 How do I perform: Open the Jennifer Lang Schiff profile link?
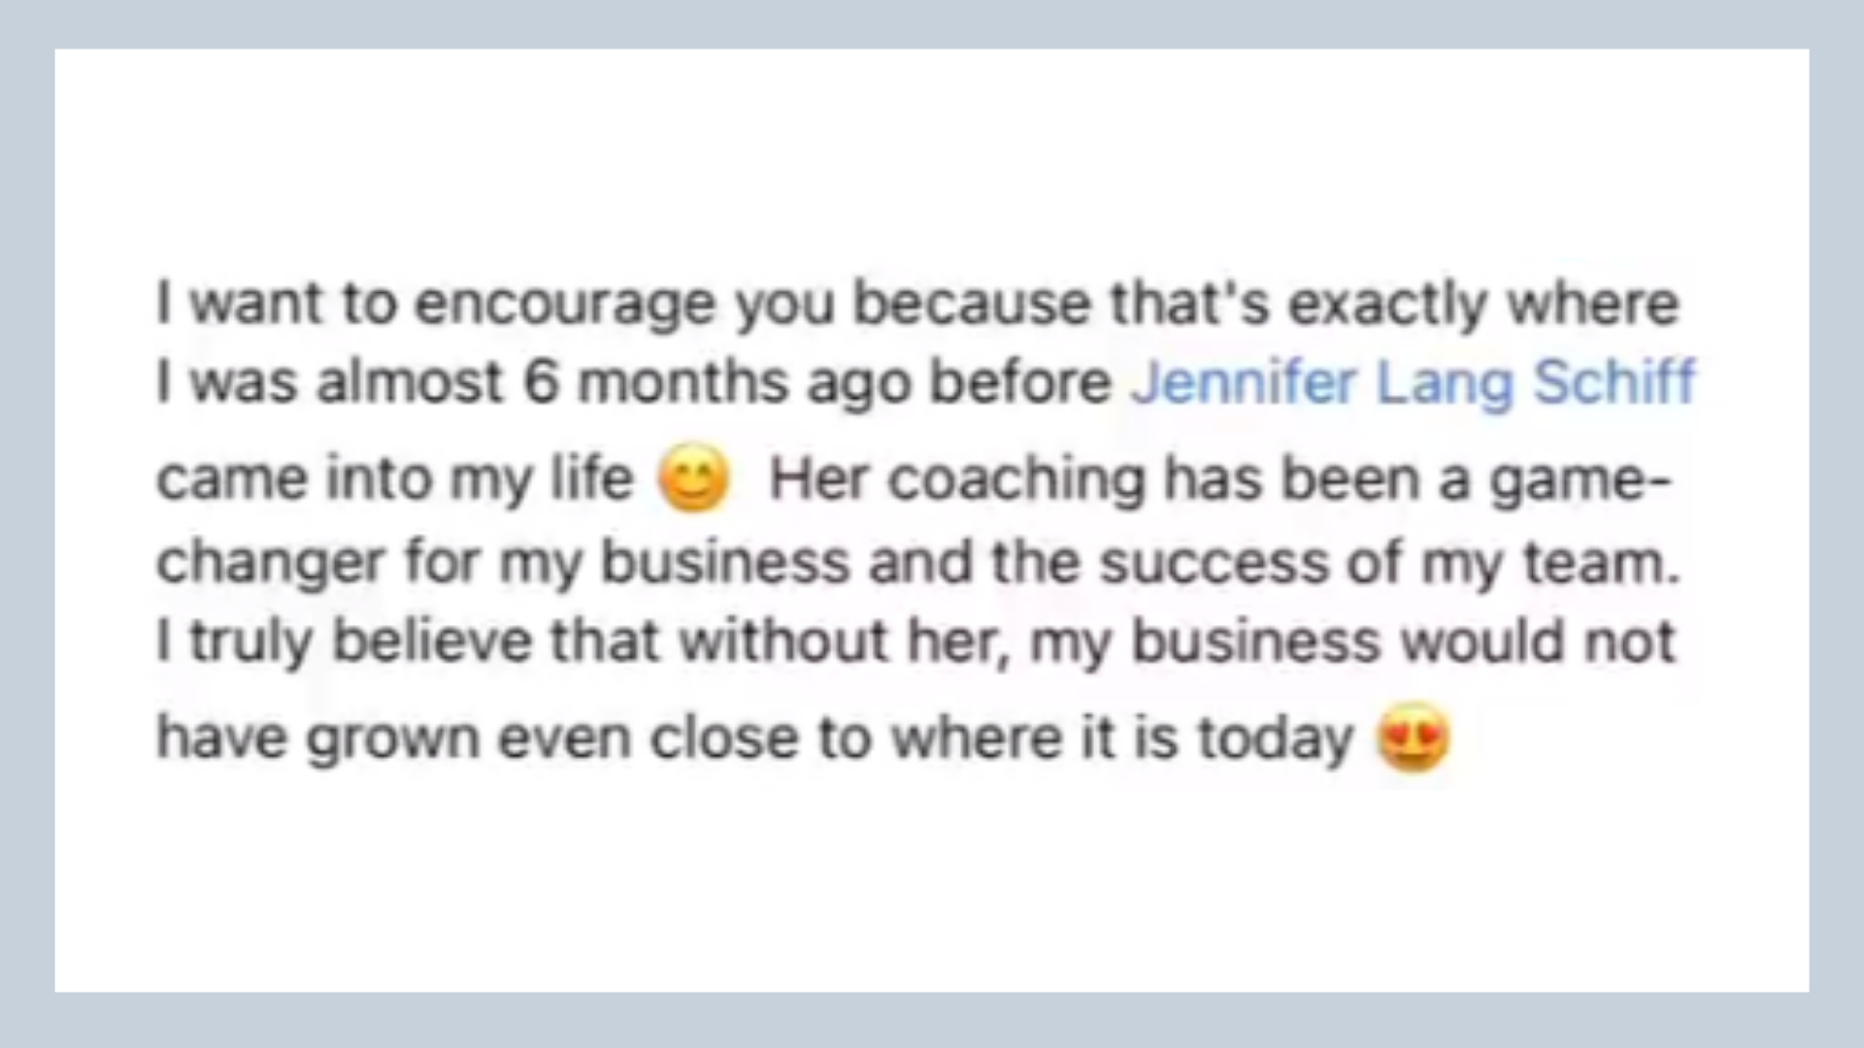(1414, 382)
